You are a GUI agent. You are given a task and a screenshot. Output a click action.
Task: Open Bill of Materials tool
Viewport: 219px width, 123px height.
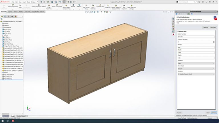93,7
